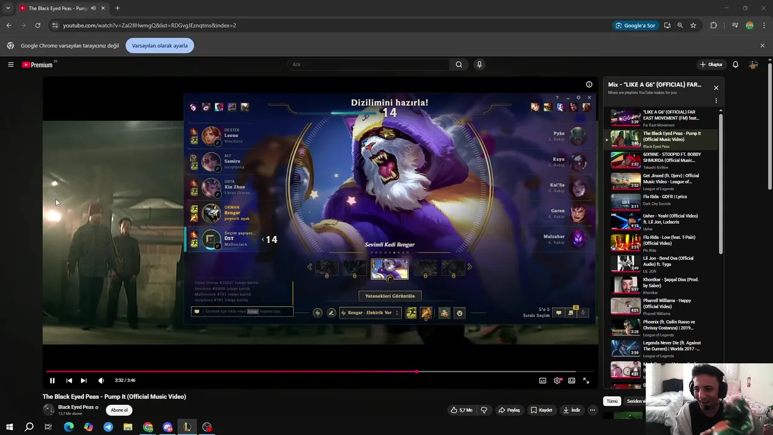Go back in Chrome

point(9,25)
